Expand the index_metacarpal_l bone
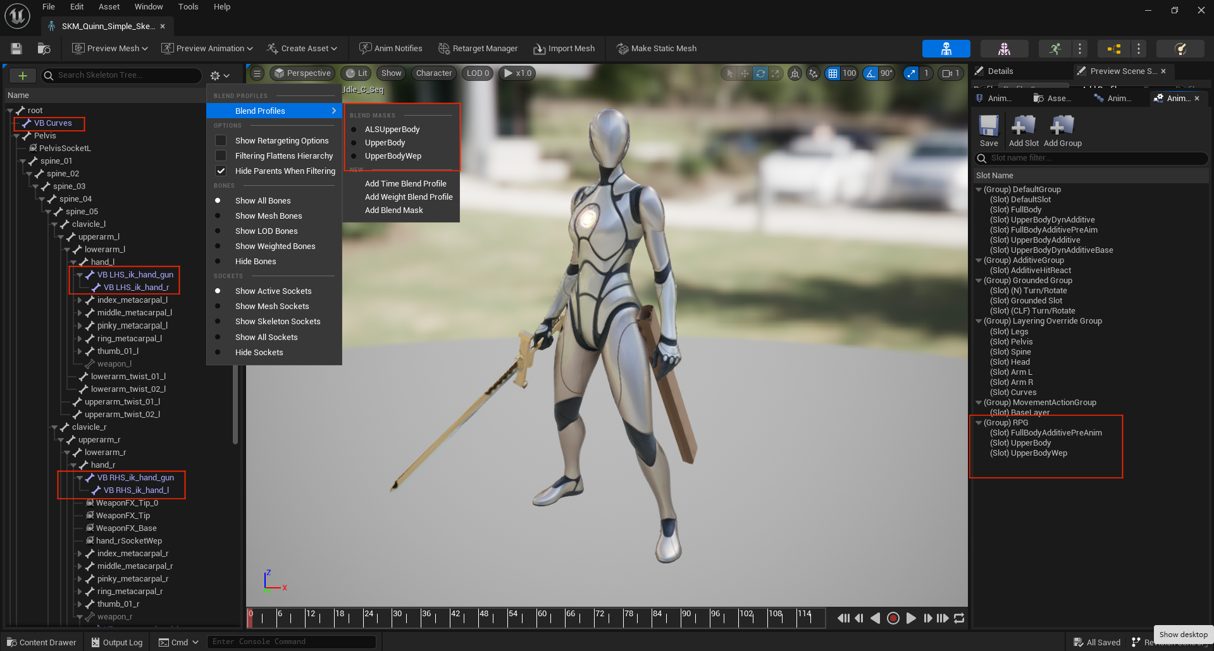The width and height of the screenshot is (1214, 651). pos(80,300)
